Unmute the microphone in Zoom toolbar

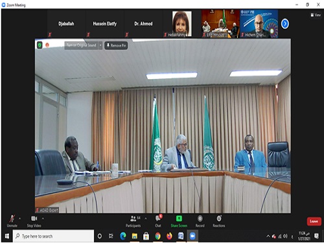point(12,221)
